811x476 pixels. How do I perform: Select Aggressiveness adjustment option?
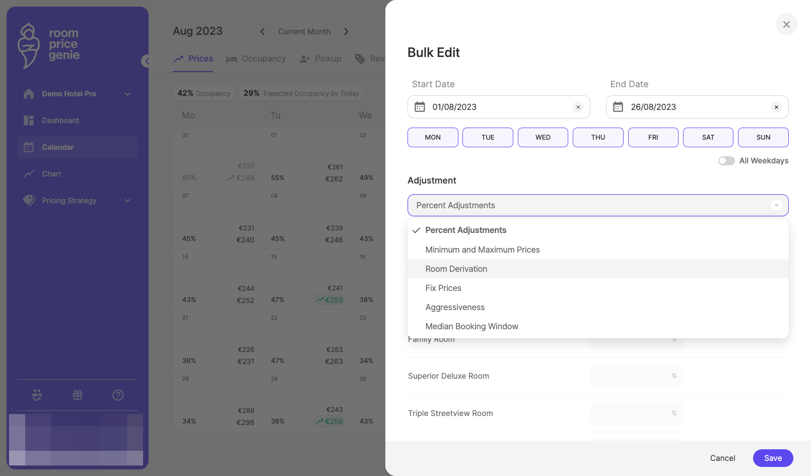tap(598, 307)
